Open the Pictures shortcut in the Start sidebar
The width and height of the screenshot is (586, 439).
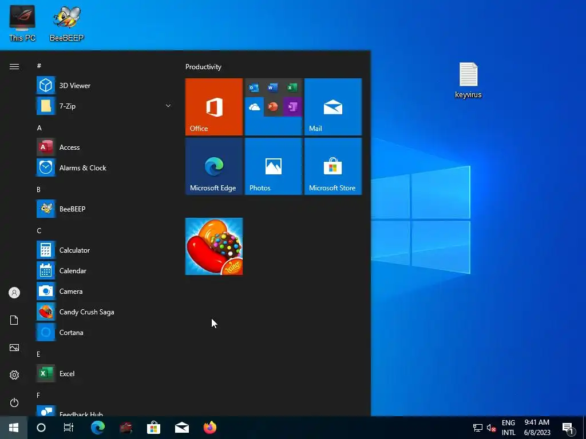[14, 348]
